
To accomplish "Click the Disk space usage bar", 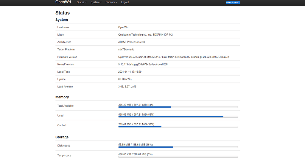I will point(178,147).
